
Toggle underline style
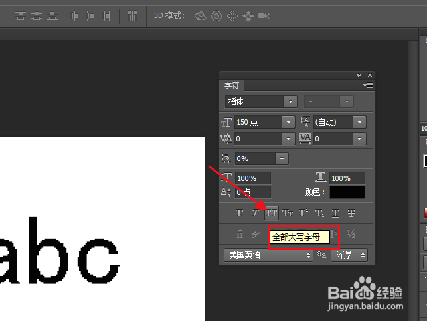pos(335,213)
